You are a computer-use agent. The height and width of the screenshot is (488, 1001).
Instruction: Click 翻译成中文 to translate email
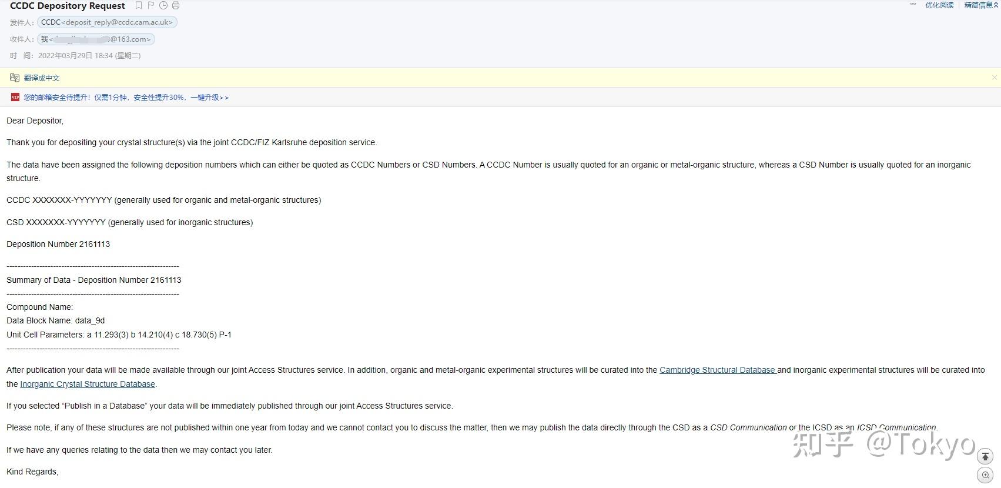point(42,78)
